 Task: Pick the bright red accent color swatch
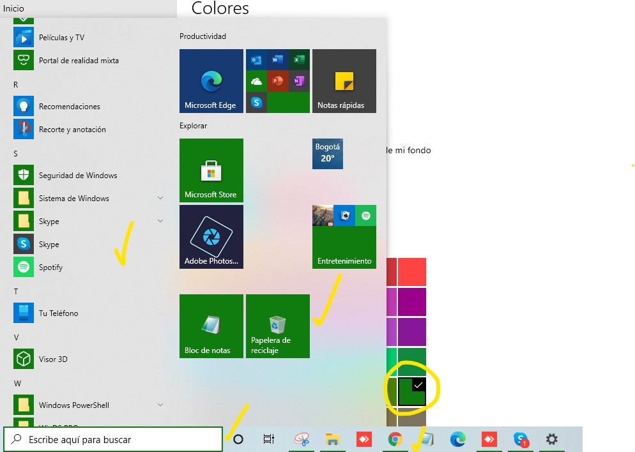coord(412,272)
